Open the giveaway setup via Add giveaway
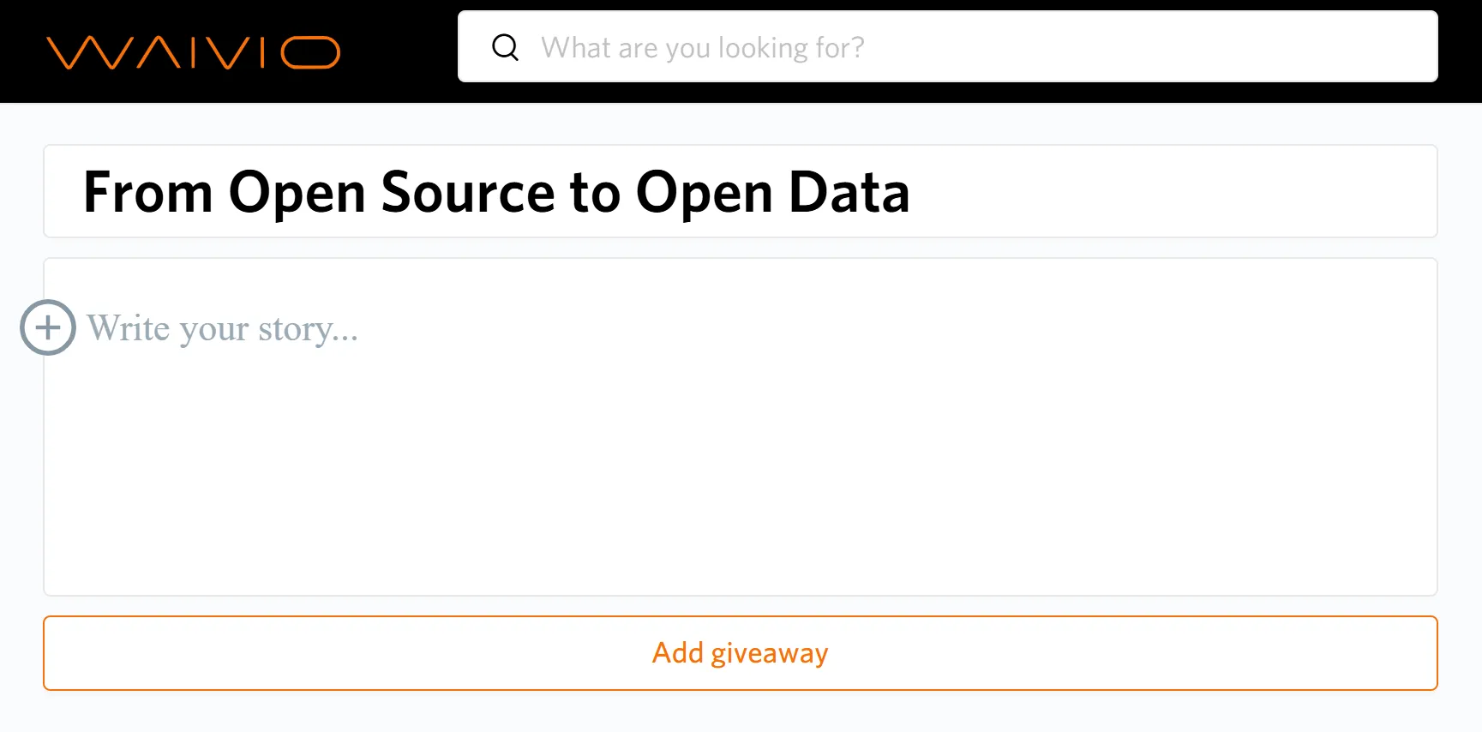Image resolution: width=1482 pixels, height=732 pixels. point(740,653)
